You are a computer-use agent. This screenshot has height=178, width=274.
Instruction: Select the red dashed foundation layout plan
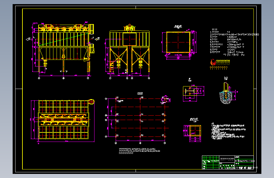137,120
